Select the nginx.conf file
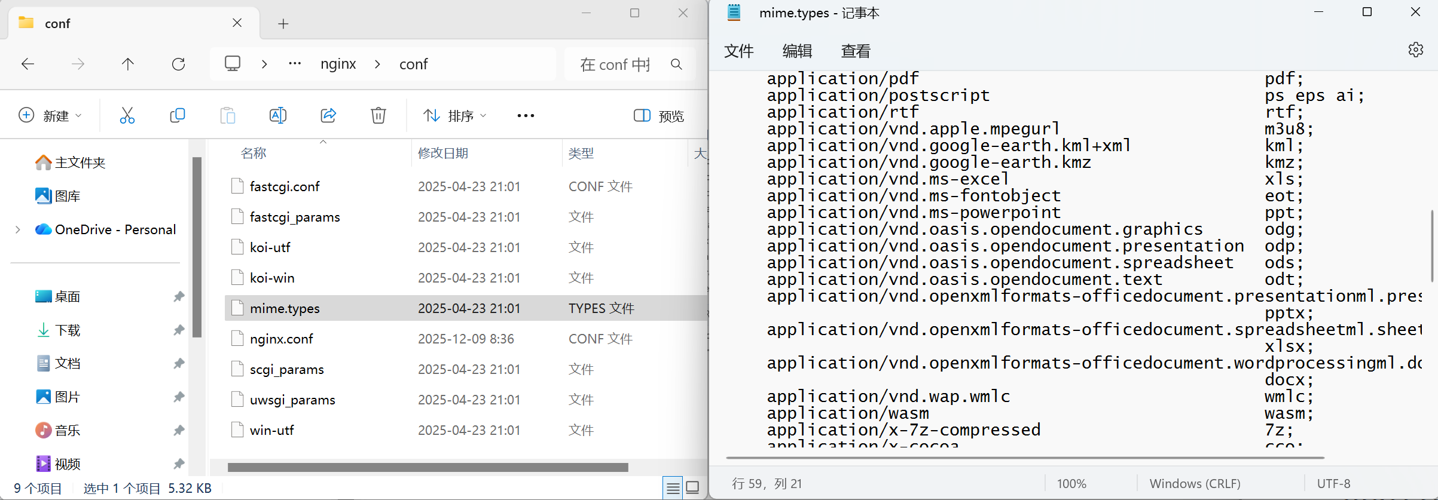This screenshot has width=1438, height=500. point(281,339)
